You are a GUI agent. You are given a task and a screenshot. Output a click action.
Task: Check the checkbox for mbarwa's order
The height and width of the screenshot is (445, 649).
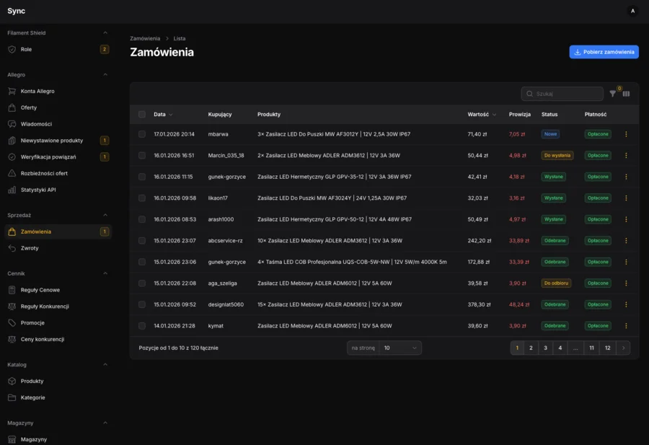coord(142,133)
